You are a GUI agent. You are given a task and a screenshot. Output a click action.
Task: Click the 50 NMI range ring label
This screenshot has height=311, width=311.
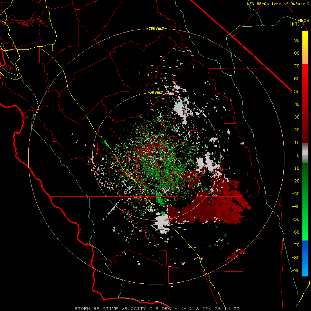(156, 92)
